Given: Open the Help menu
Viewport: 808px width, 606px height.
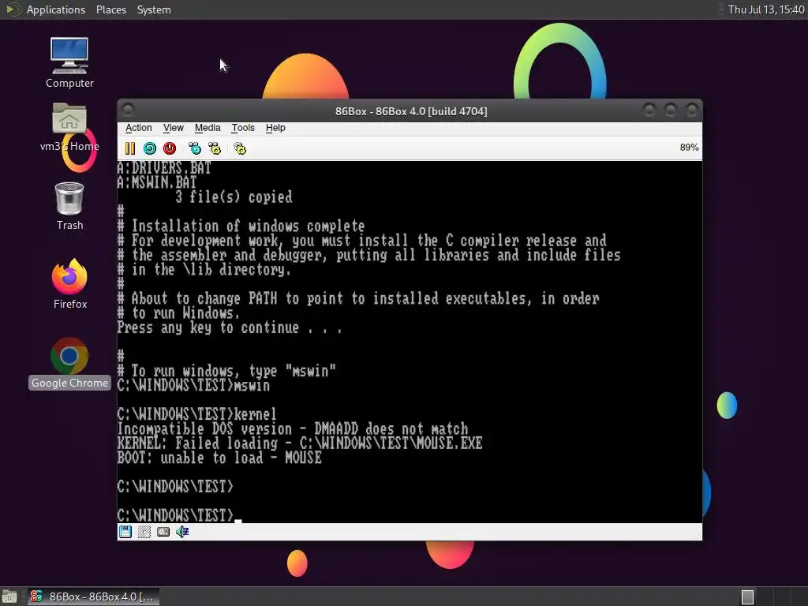Looking at the screenshot, I should click(x=275, y=128).
